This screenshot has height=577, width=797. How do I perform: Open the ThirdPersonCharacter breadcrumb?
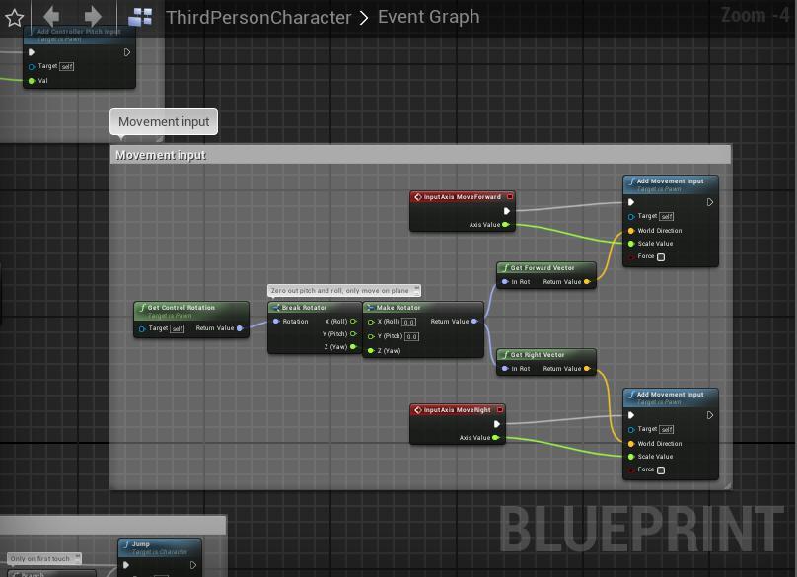coord(258,17)
